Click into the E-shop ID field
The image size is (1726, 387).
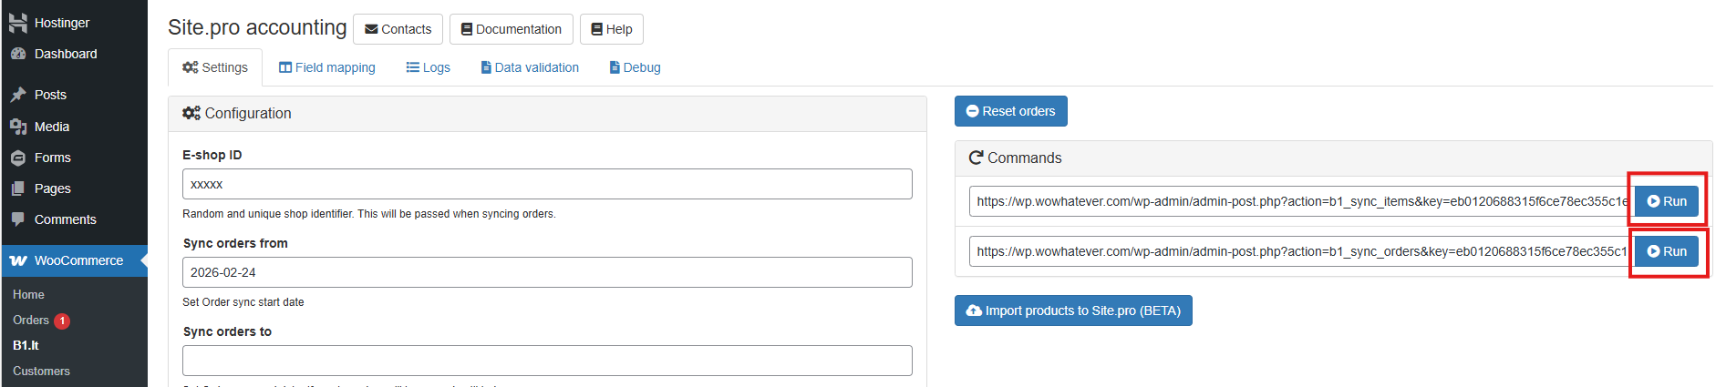point(547,184)
